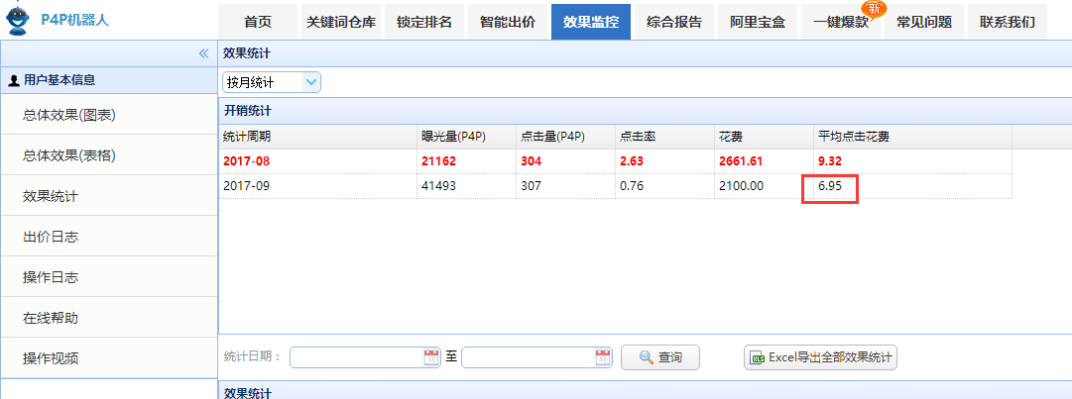Viewport: 1072px width, 399px height.
Task: Click the 用户基本信息 panel header
Action: point(109,80)
